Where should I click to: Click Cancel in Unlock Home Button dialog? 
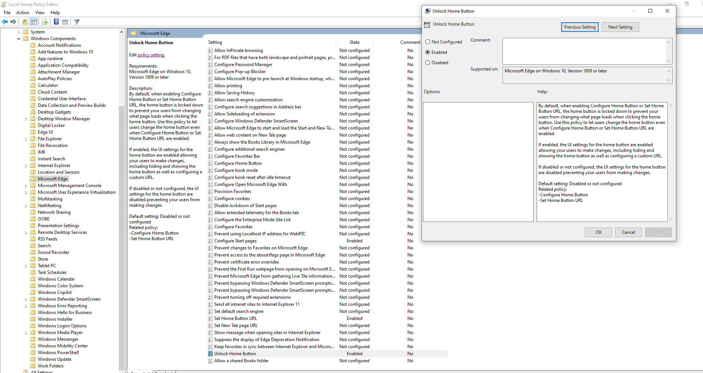click(x=628, y=232)
